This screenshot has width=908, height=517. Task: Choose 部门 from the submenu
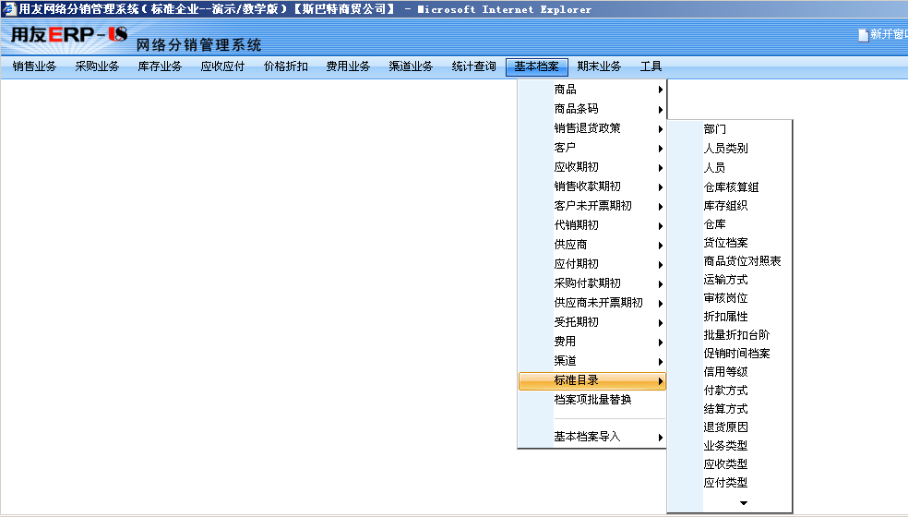pos(714,129)
